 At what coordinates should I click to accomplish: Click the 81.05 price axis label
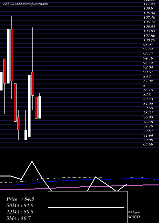pos(149,104)
